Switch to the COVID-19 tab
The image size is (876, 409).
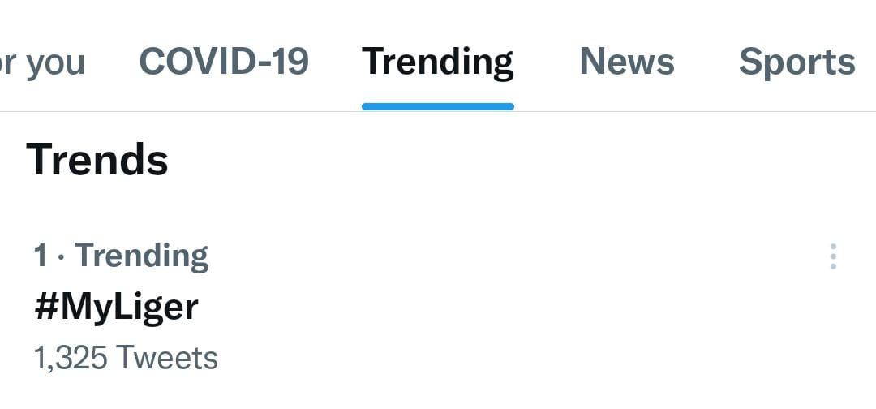point(224,61)
